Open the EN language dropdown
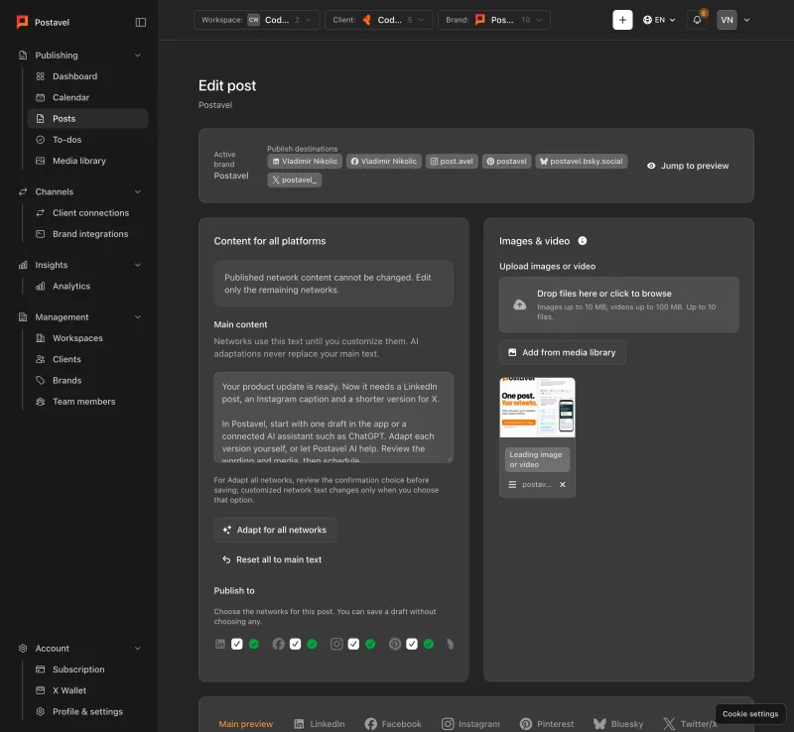 (659, 20)
